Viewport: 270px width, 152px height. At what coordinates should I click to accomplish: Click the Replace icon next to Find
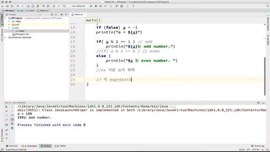(48, 6)
